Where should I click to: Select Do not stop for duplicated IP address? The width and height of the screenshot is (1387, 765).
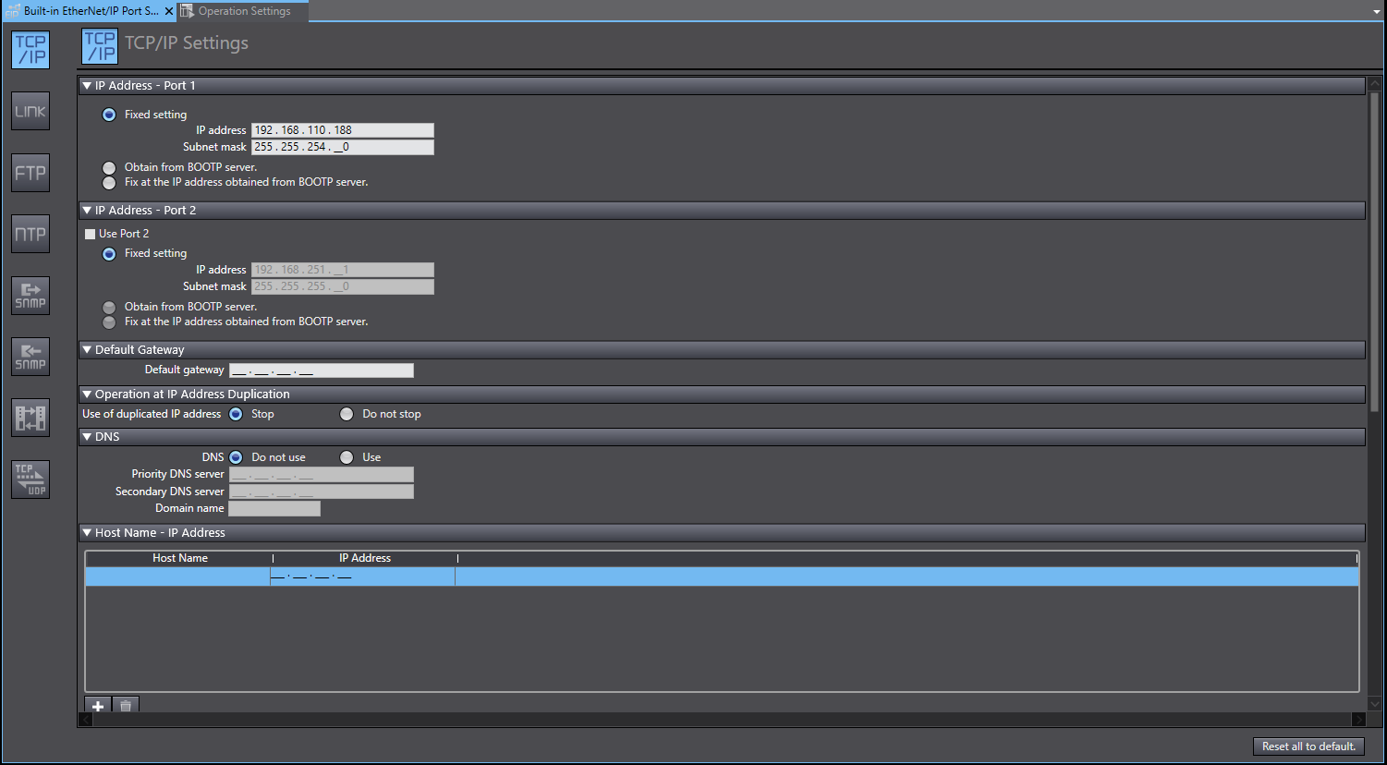[347, 414]
